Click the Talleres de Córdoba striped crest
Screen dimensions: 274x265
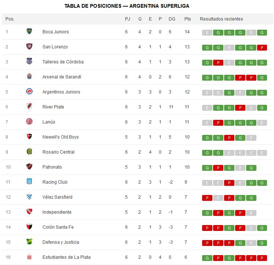coord(29,61)
